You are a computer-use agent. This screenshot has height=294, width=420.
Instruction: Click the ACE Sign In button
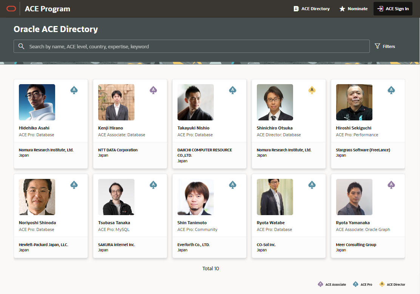pyautogui.click(x=393, y=9)
